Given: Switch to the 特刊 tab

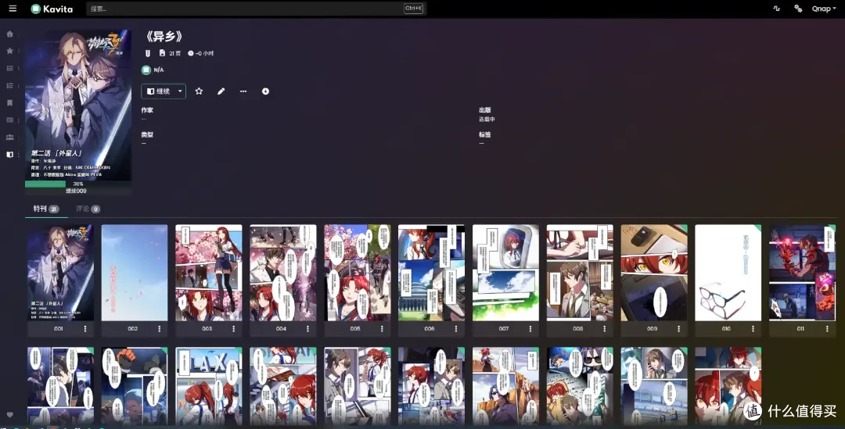Looking at the screenshot, I should (x=46, y=209).
